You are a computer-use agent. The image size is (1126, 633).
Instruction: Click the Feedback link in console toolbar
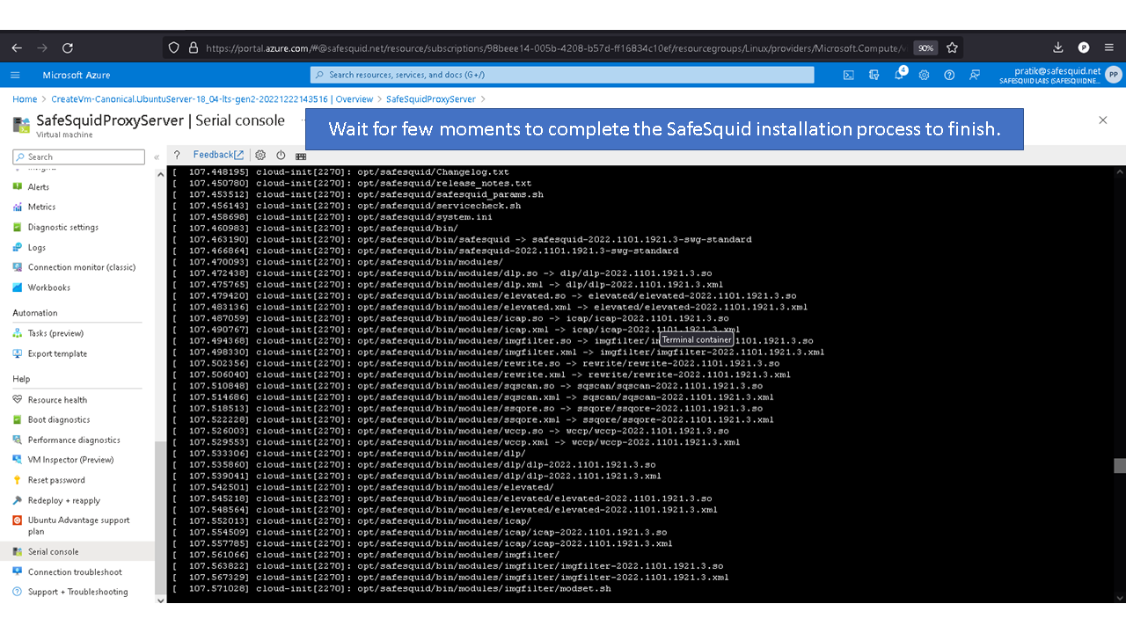point(218,155)
